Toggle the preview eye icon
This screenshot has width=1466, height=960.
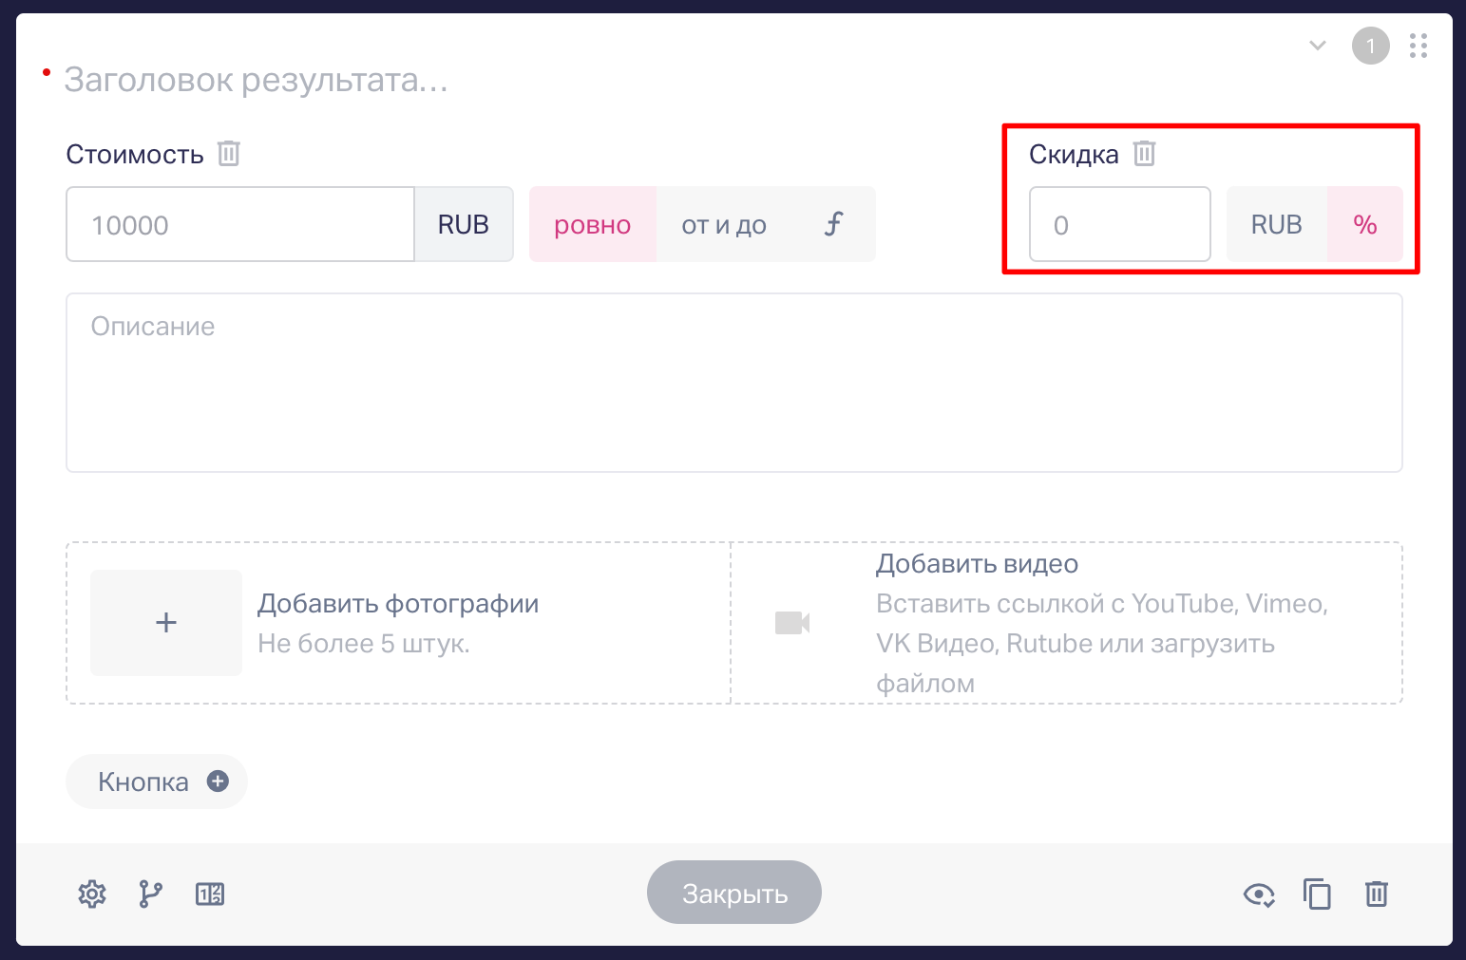[1259, 894]
